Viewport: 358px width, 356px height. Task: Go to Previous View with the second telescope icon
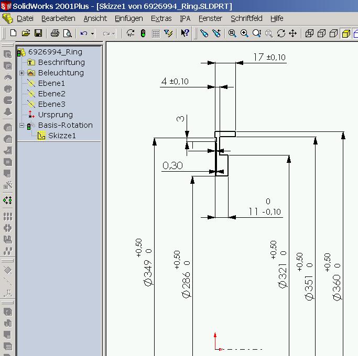click(x=216, y=34)
